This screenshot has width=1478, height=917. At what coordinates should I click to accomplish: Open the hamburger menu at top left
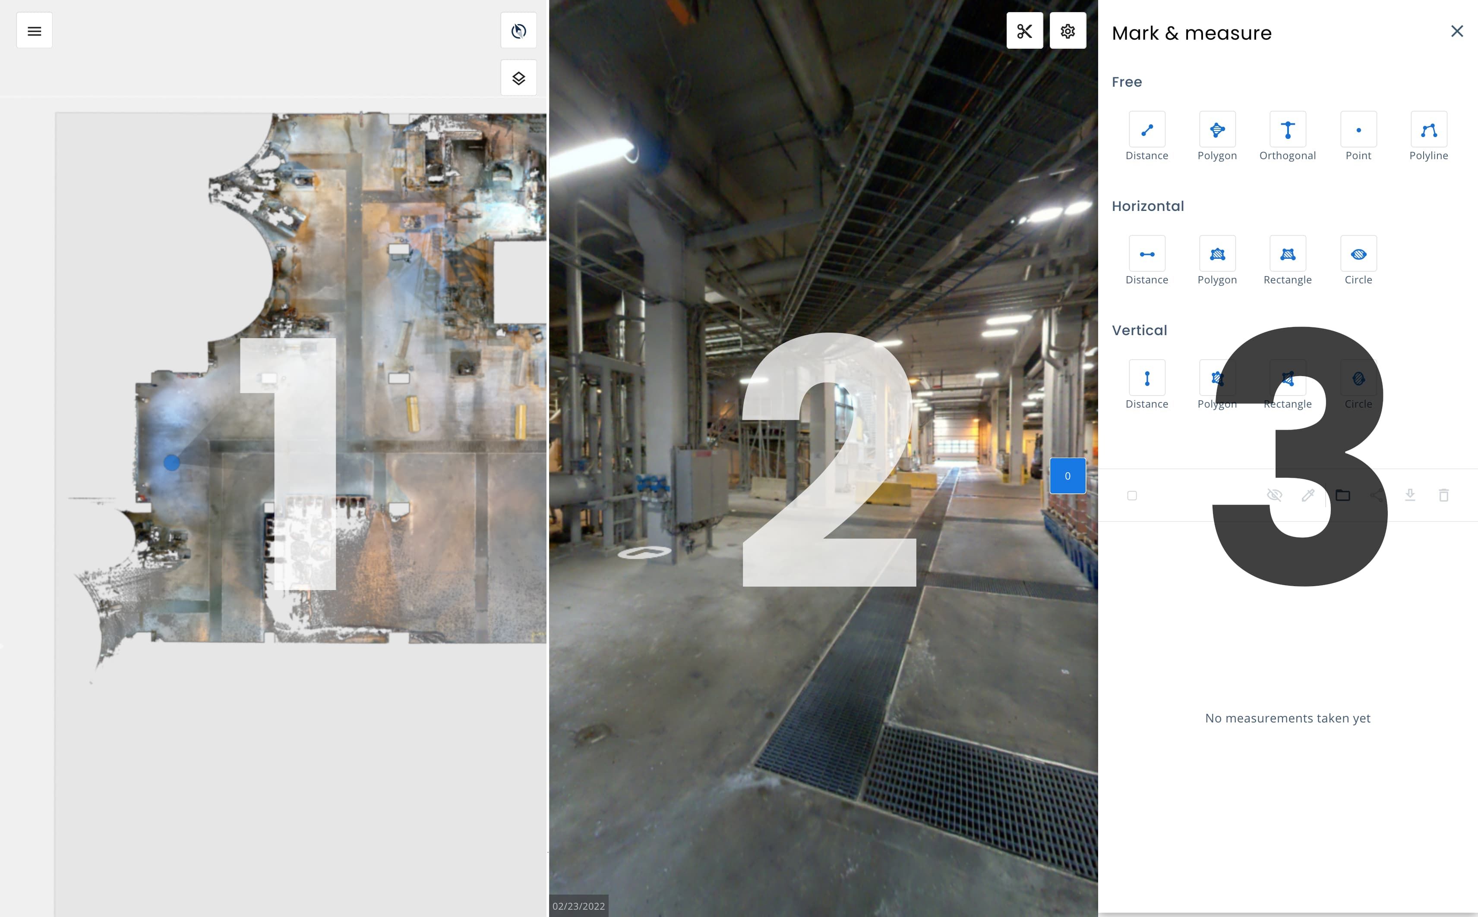(x=35, y=30)
